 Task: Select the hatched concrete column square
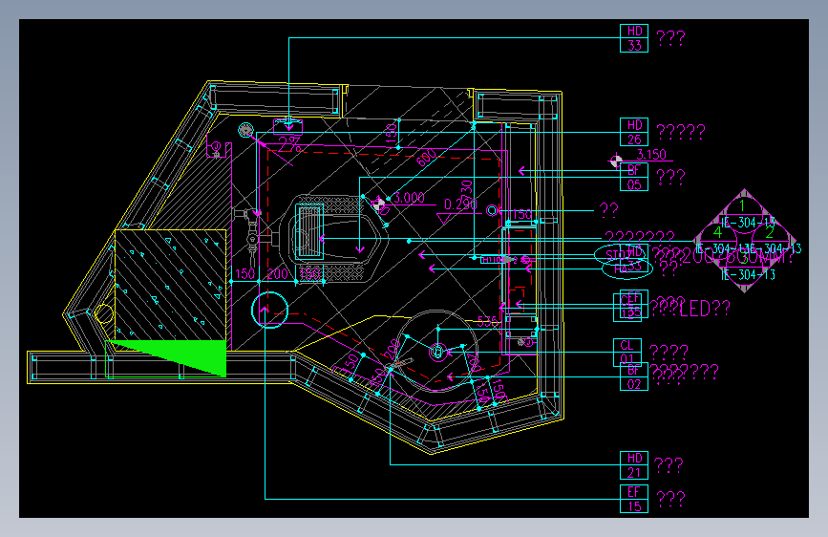[x=171, y=285]
